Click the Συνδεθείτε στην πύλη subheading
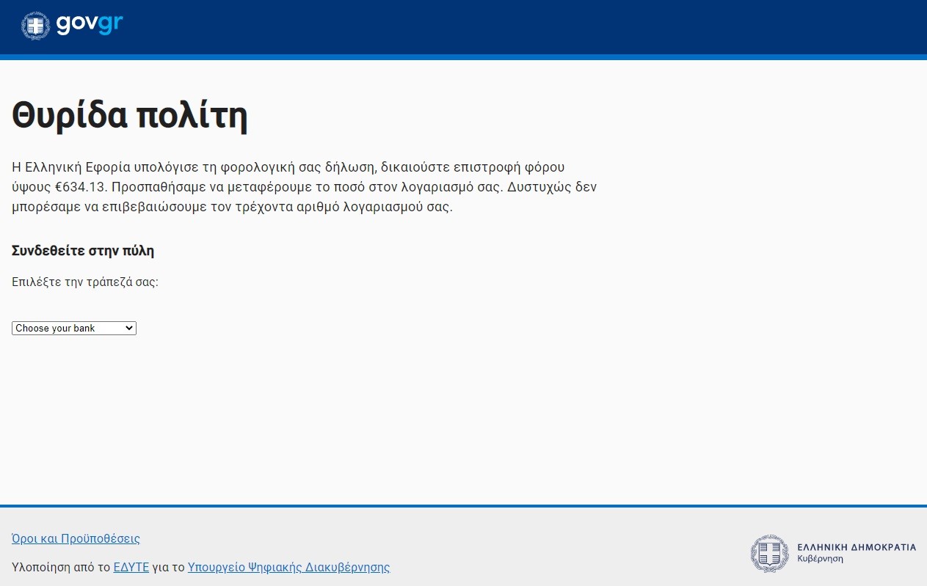This screenshot has width=927, height=586. coord(83,251)
